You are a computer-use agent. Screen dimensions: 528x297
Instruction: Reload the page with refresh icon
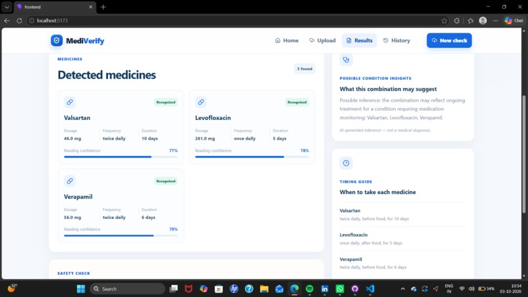19,20
